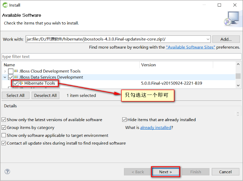Click the Hibernate Tools feature icon
243x181 pixels.
coord(21,83)
